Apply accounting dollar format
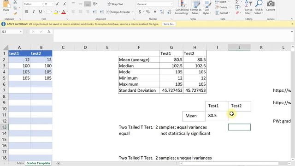The width and height of the screenshot is (295, 166). pyautogui.click(x=140, y=12)
